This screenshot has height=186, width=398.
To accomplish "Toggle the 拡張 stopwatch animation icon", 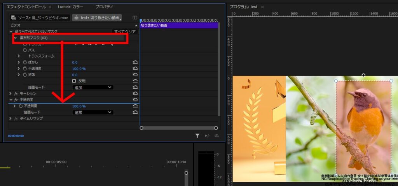I will 25,75.
